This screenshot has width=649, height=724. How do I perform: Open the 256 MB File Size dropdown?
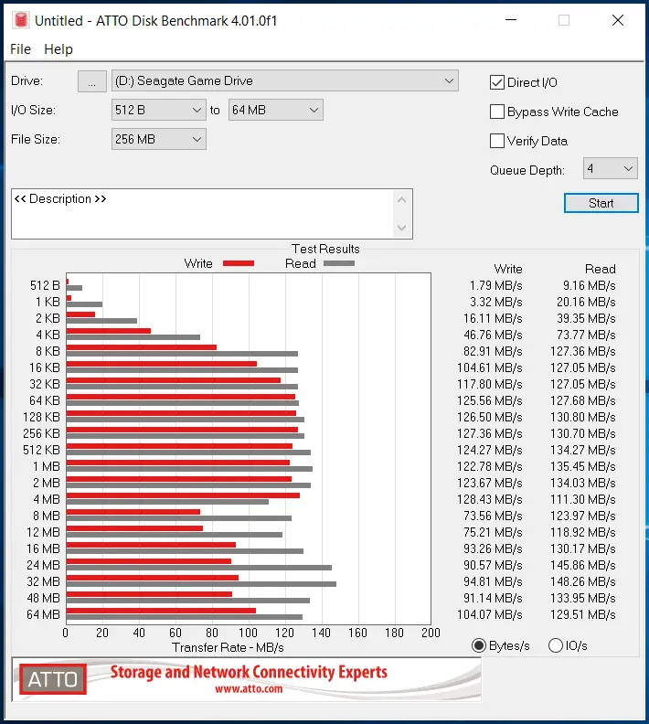(x=158, y=139)
